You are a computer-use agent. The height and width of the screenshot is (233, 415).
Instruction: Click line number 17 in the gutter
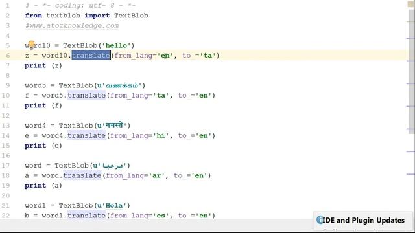6,166
